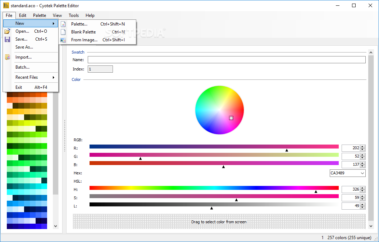Decrease the S value with down spinner

click(362, 199)
